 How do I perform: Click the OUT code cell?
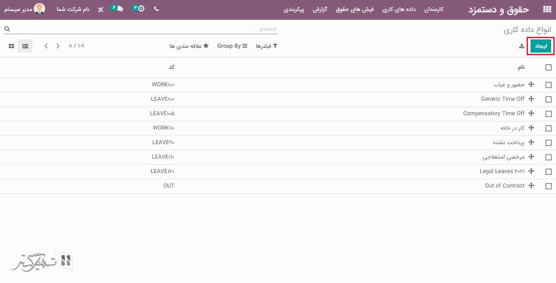point(169,186)
